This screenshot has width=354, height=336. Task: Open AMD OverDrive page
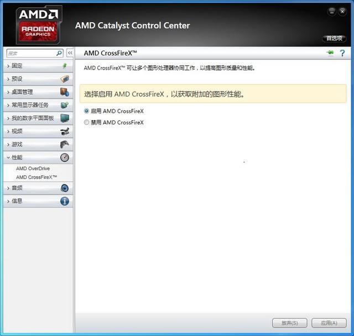(33, 169)
